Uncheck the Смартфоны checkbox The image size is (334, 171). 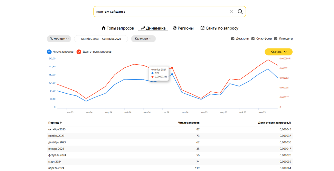253,39
